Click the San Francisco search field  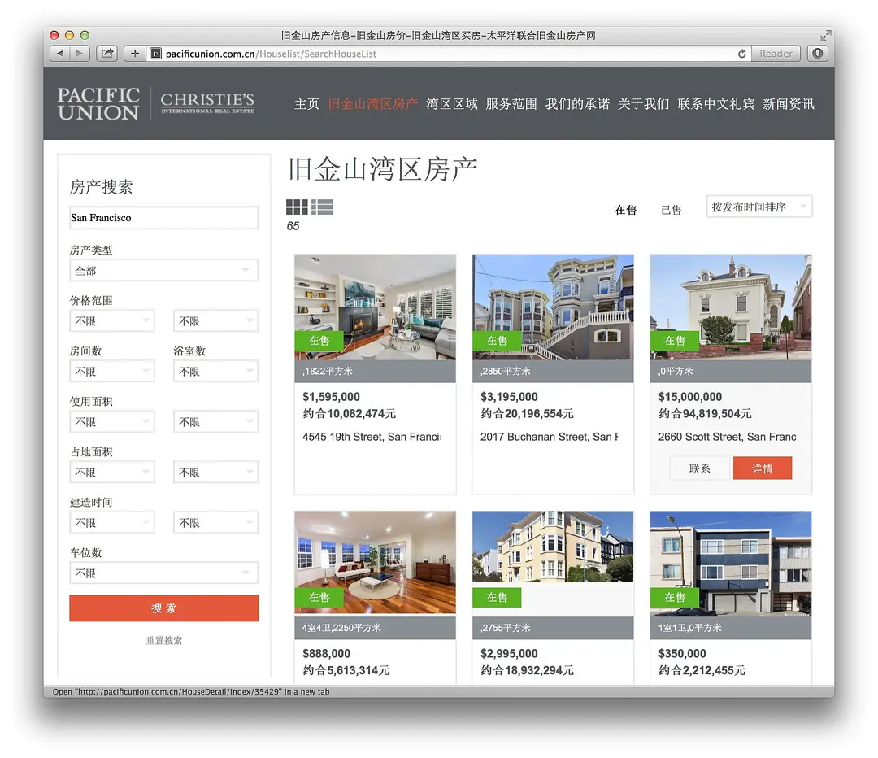coord(163,218)
